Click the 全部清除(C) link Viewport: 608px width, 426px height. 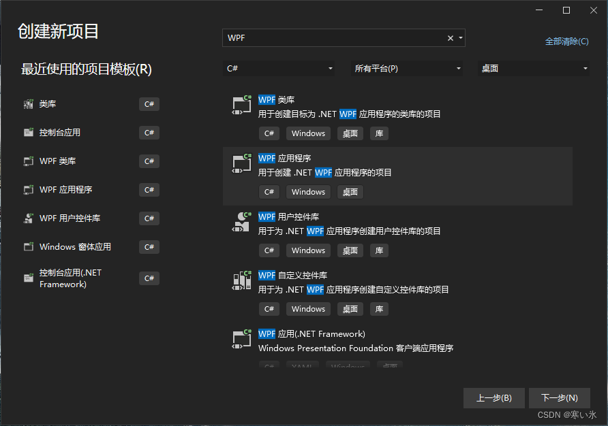click(566, 42)
